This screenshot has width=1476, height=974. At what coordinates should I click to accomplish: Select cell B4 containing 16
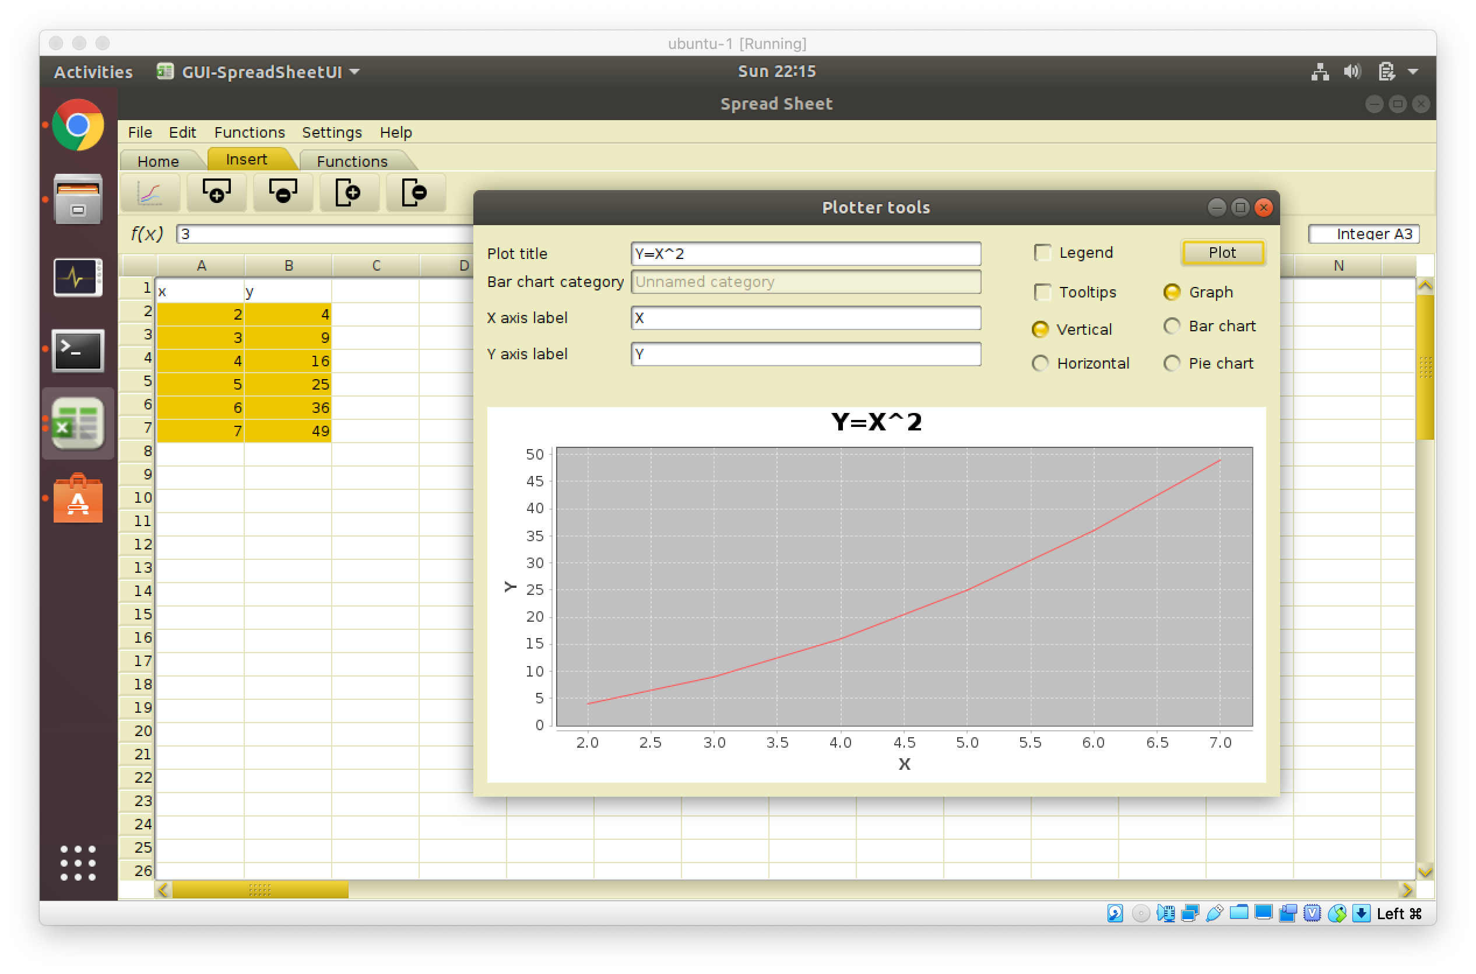tap(288, 360)
